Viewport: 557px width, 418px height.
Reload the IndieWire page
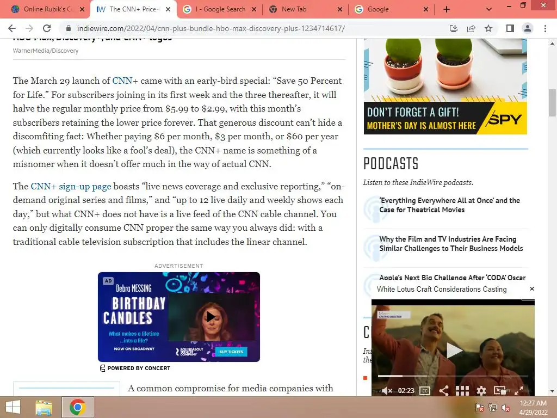47,28
